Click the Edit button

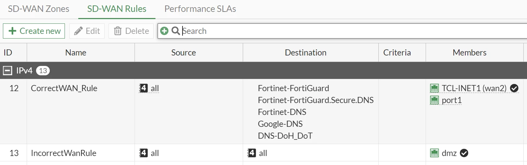point(87,31)
